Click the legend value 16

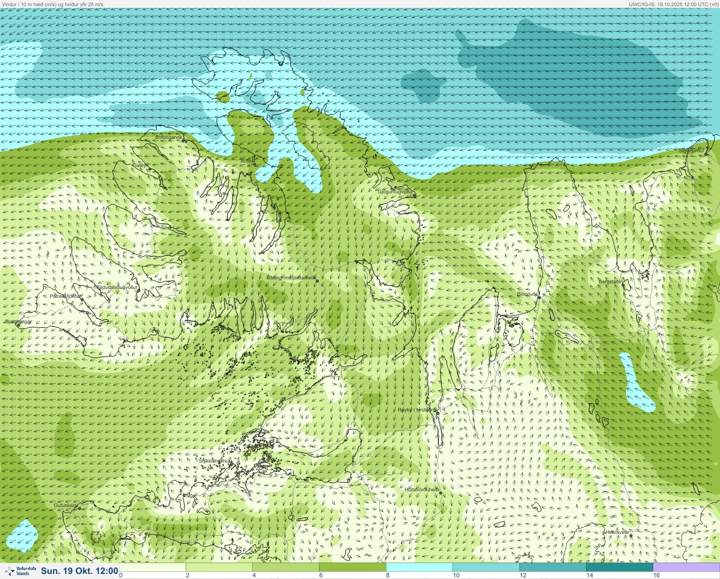coord(656,576)
